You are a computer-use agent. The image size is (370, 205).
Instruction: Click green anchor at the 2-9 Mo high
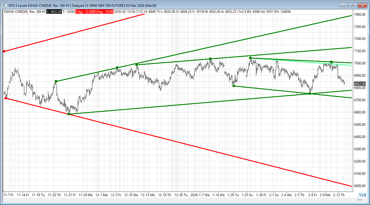click(331, 62)
